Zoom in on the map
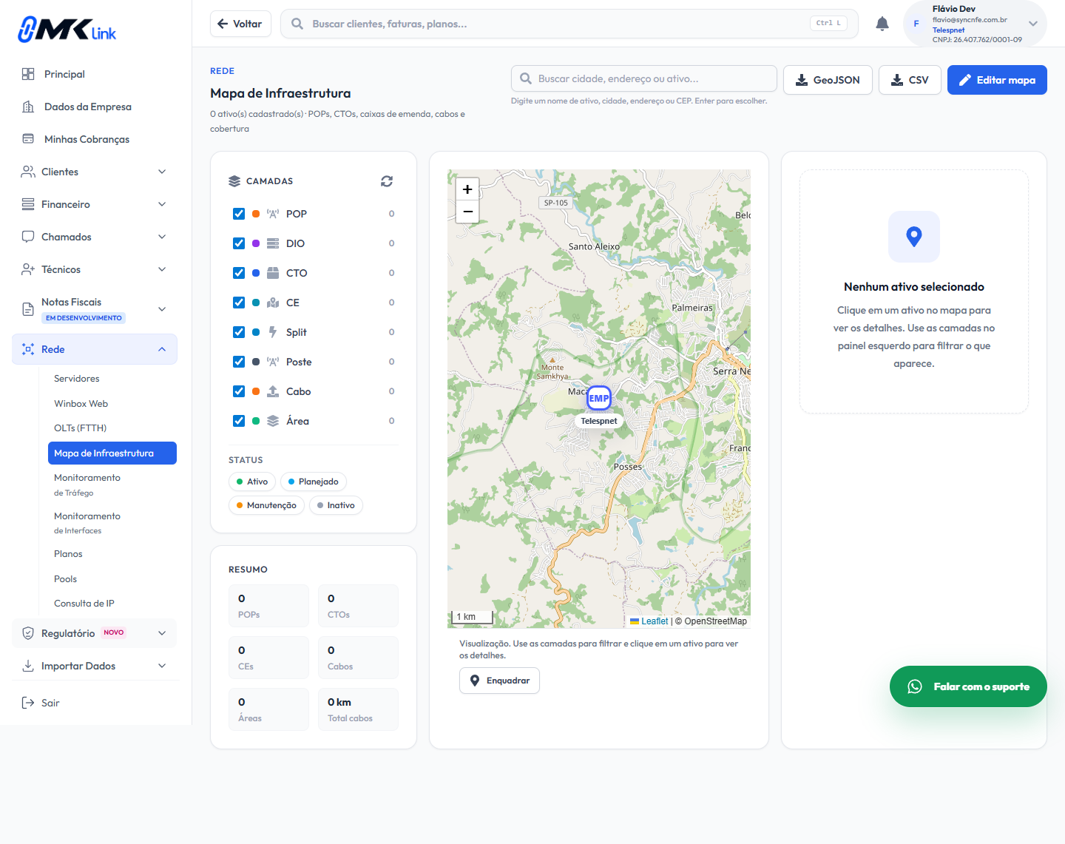The width and height of the screenshot is (1065, 844). tap(467, 189)
